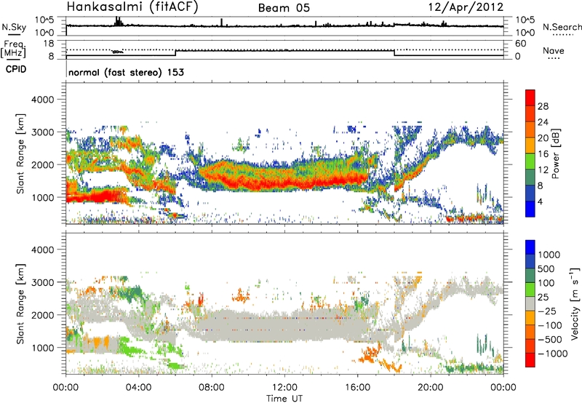Click the 'Power [dB]' colorbar label
582x403 pixels.
click(x=555, y=153)
